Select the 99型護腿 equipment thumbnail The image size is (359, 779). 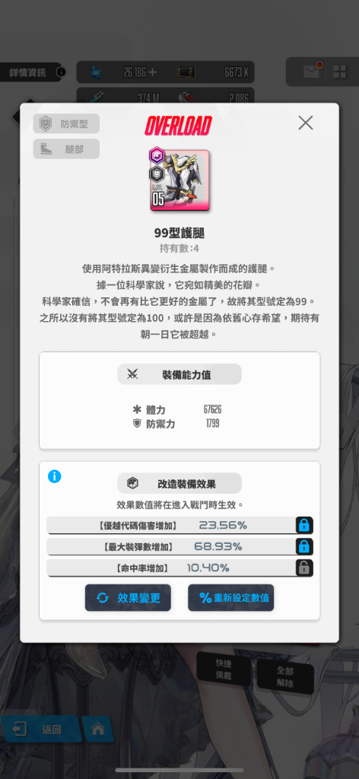click(x=179, y=180)
